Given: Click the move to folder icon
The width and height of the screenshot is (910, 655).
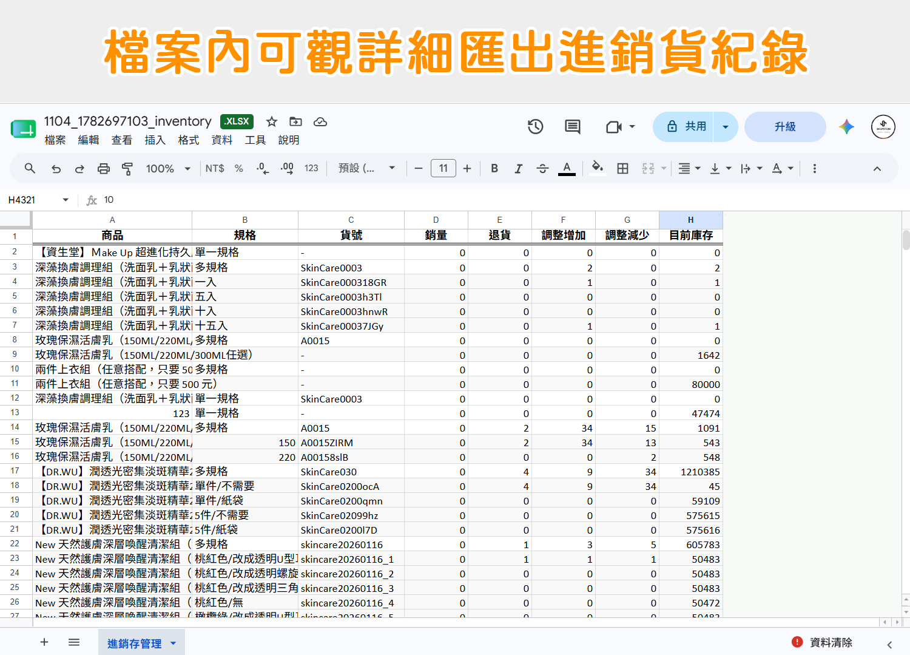Looking at the screenshot, I should coord(295,121).
